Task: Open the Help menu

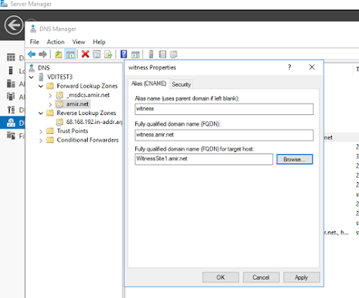Action: pos(99,42)
